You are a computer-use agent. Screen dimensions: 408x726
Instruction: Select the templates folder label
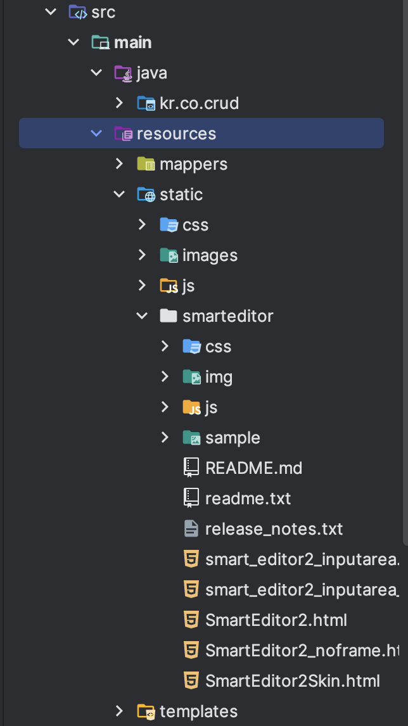point(199,712)
